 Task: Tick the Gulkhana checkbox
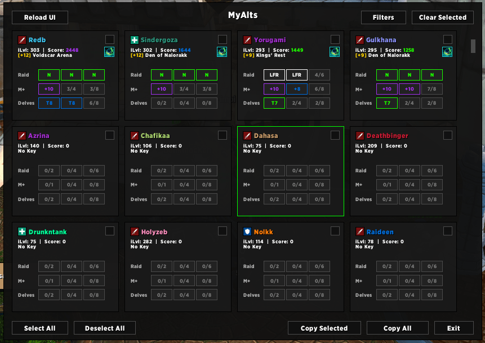(x=448, y=39)
